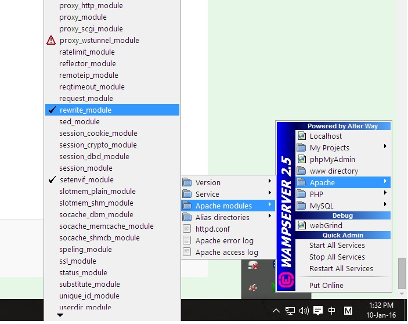Enable status_module
The image size is (408, 324).
coord(112,272)
